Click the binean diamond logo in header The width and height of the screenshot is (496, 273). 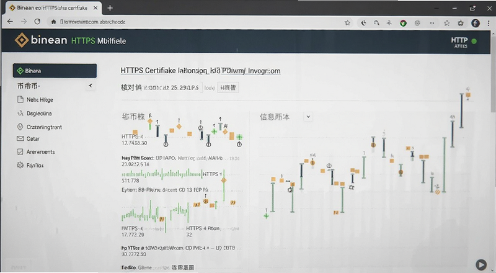(22, 40)
